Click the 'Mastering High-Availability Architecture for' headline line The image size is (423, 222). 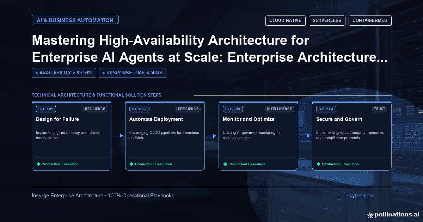click(171, 41)
